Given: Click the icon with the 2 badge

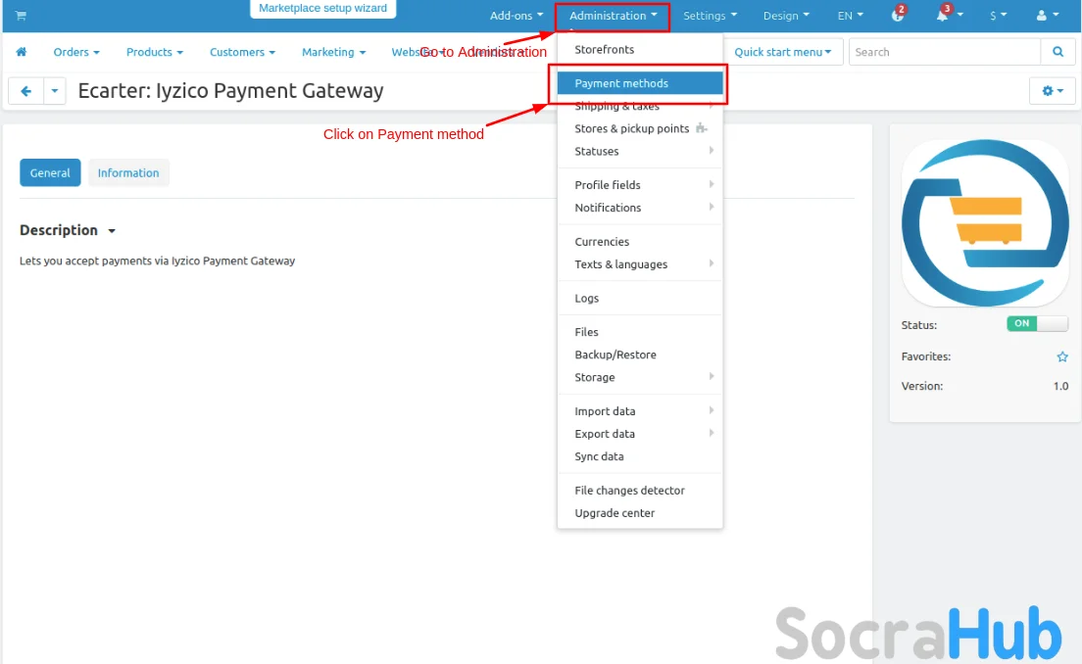Looking at the screenshot, I should coord(898,14).
